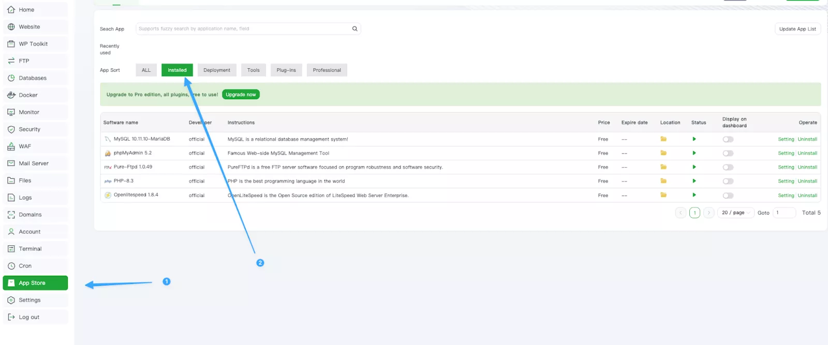The width and height of the screenshot is (828, 345).
Task: Focus the Search App input field
Action: pyautogui.click(x=243, y=29)
